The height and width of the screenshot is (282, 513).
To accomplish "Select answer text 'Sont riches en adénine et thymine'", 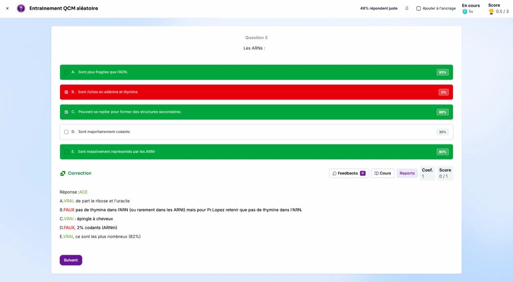I will coord(108,92).
